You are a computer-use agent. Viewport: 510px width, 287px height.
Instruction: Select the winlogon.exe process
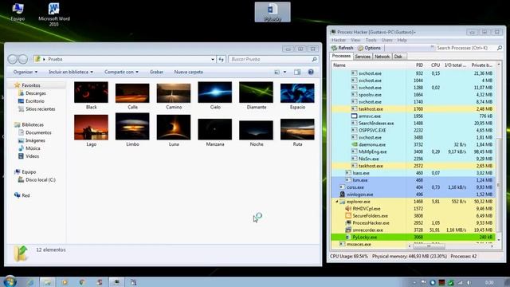point(413,195)
